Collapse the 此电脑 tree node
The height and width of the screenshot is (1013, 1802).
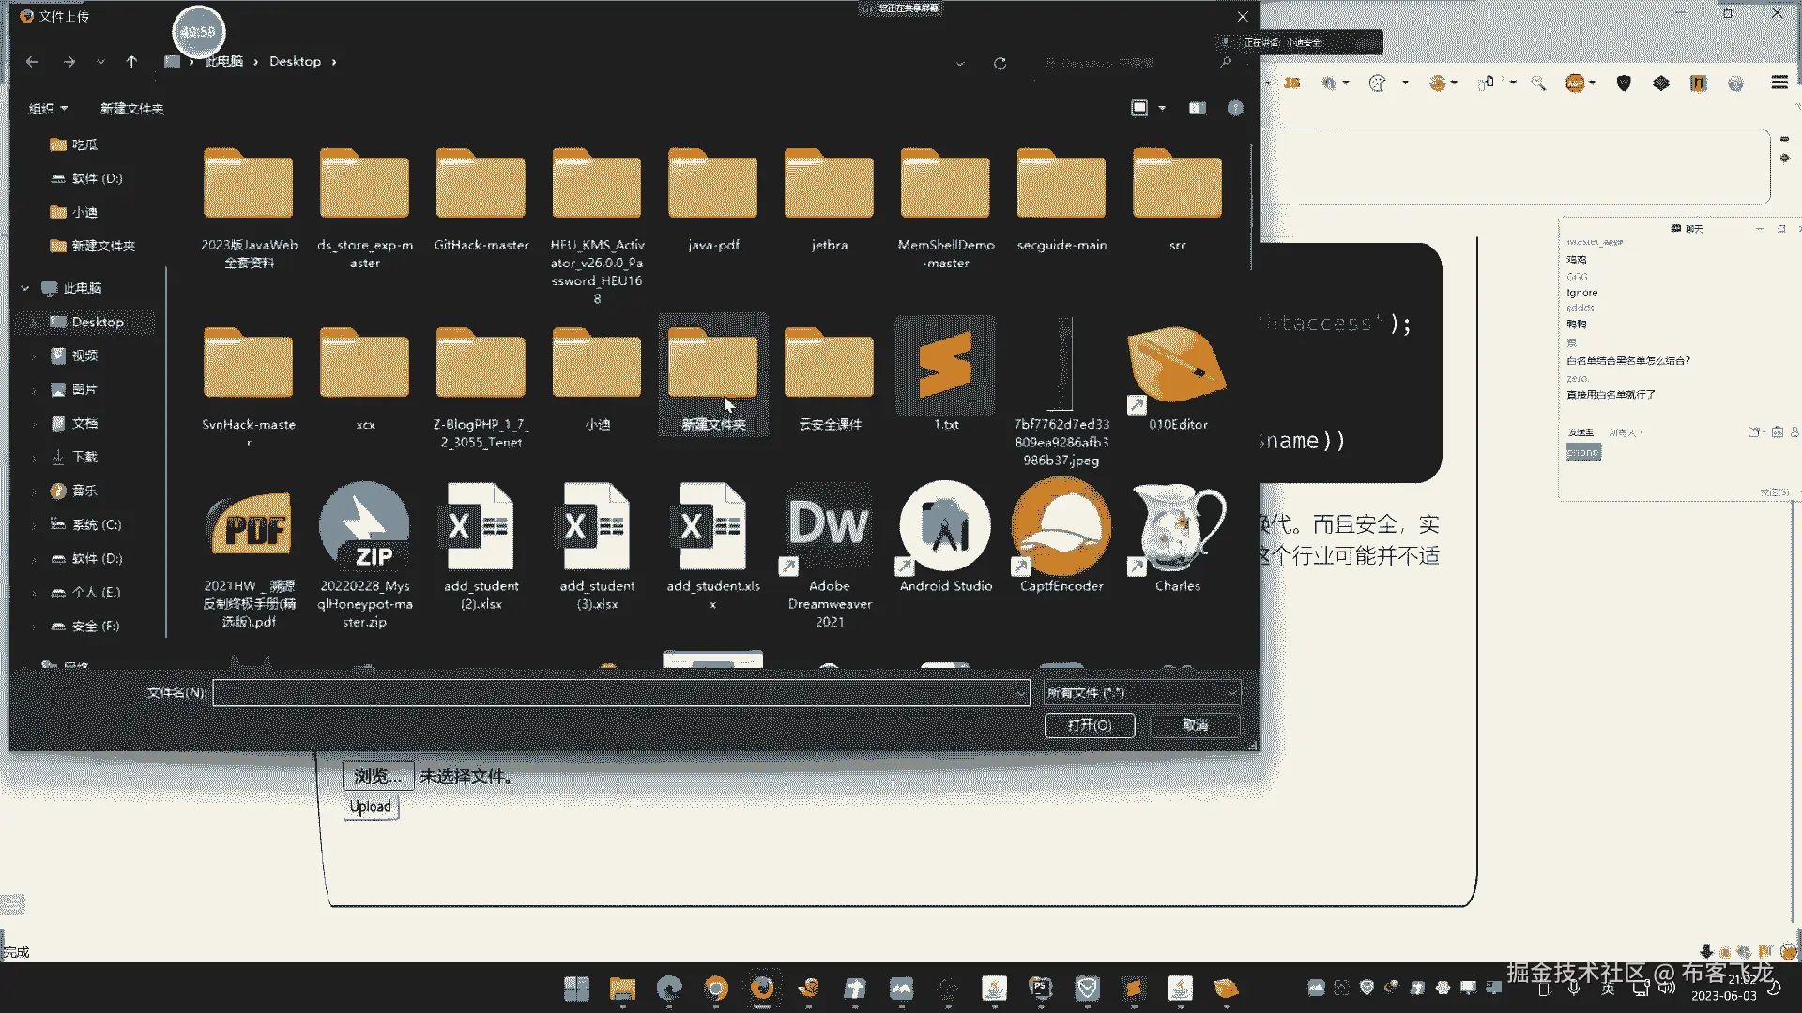(x=25, y=288)
